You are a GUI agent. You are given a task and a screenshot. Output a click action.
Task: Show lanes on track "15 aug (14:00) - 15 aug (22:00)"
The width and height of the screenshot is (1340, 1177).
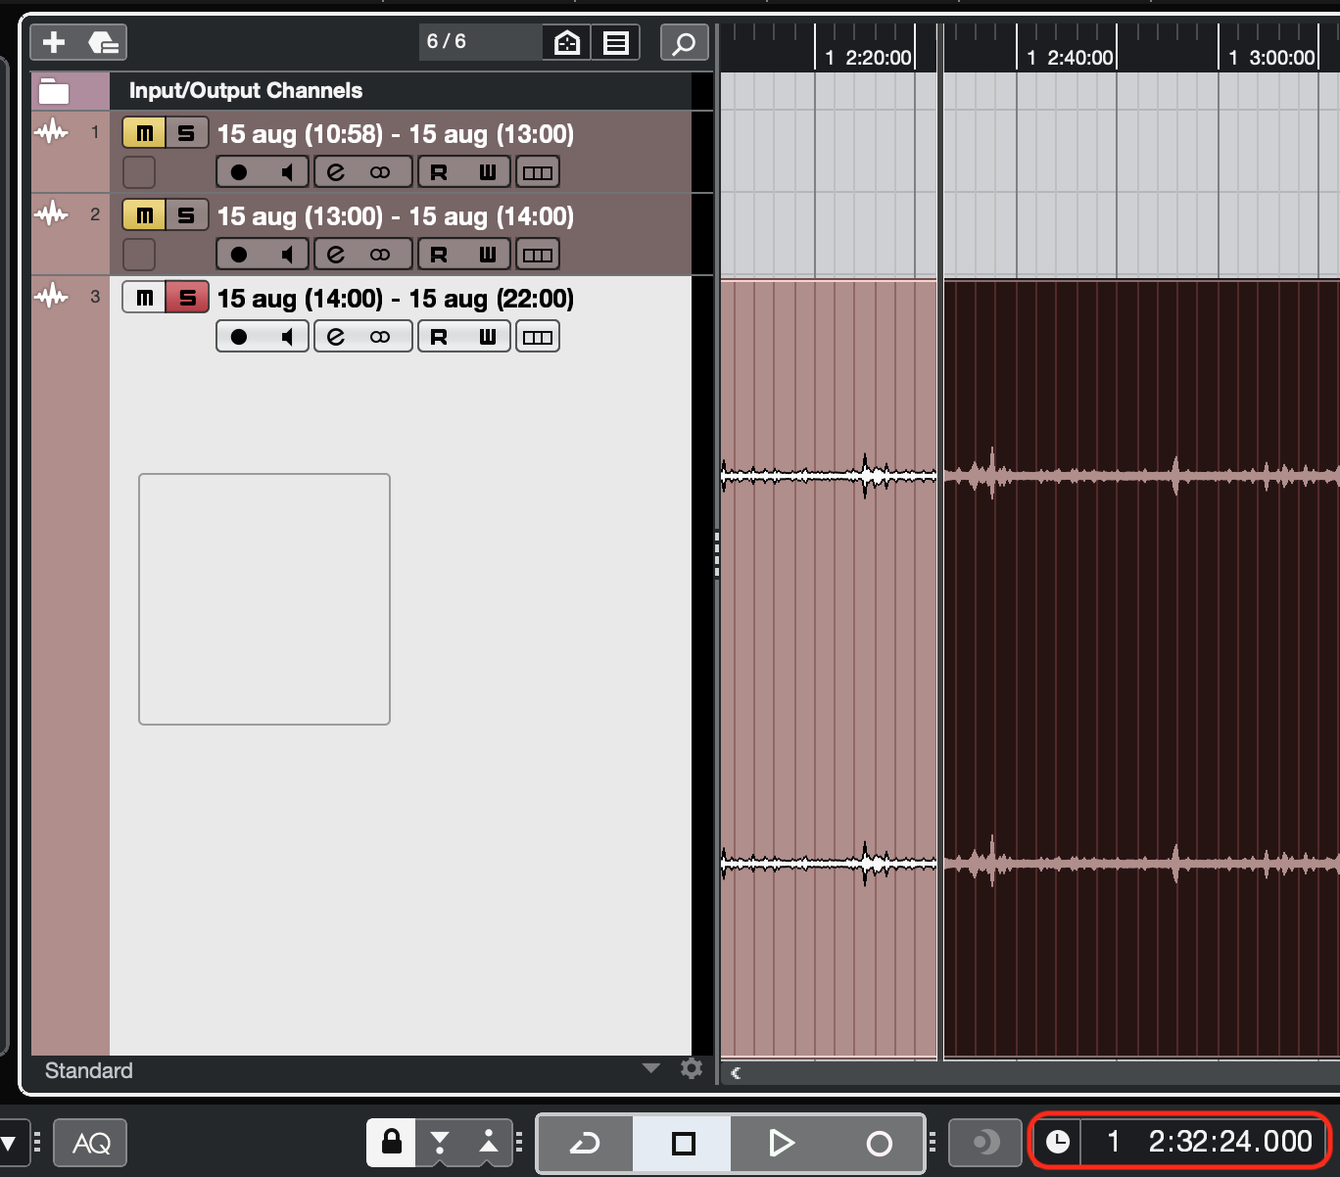click(538, 336)
